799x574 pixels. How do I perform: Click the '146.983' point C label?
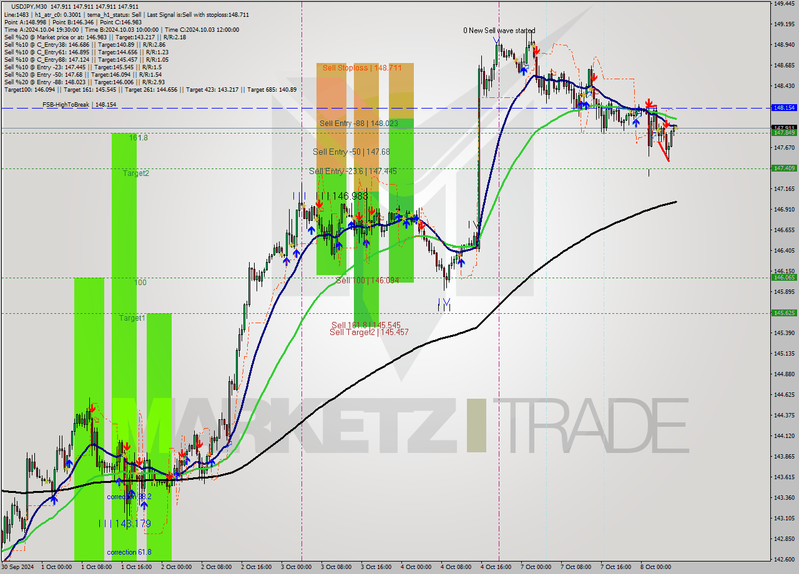tap(349, 196)
